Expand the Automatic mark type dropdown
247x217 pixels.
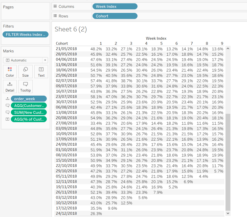pyautogui.click(x=45, y=60)
